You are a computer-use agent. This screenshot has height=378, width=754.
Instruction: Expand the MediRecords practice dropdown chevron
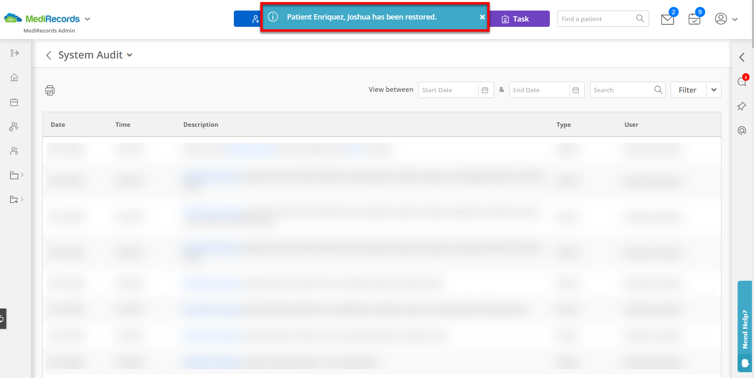[87, 19]
